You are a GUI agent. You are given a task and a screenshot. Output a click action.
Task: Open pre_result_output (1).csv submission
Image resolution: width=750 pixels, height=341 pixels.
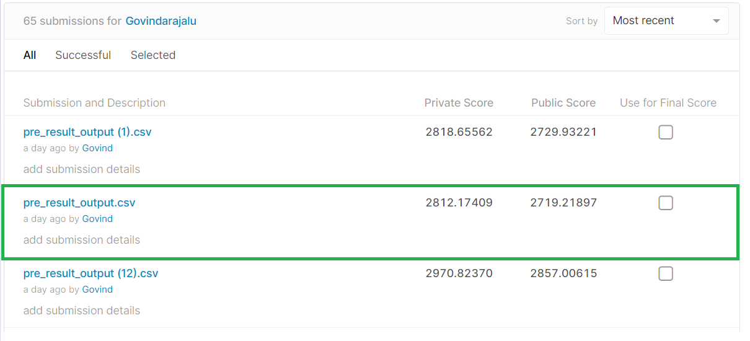pos(87,132)
